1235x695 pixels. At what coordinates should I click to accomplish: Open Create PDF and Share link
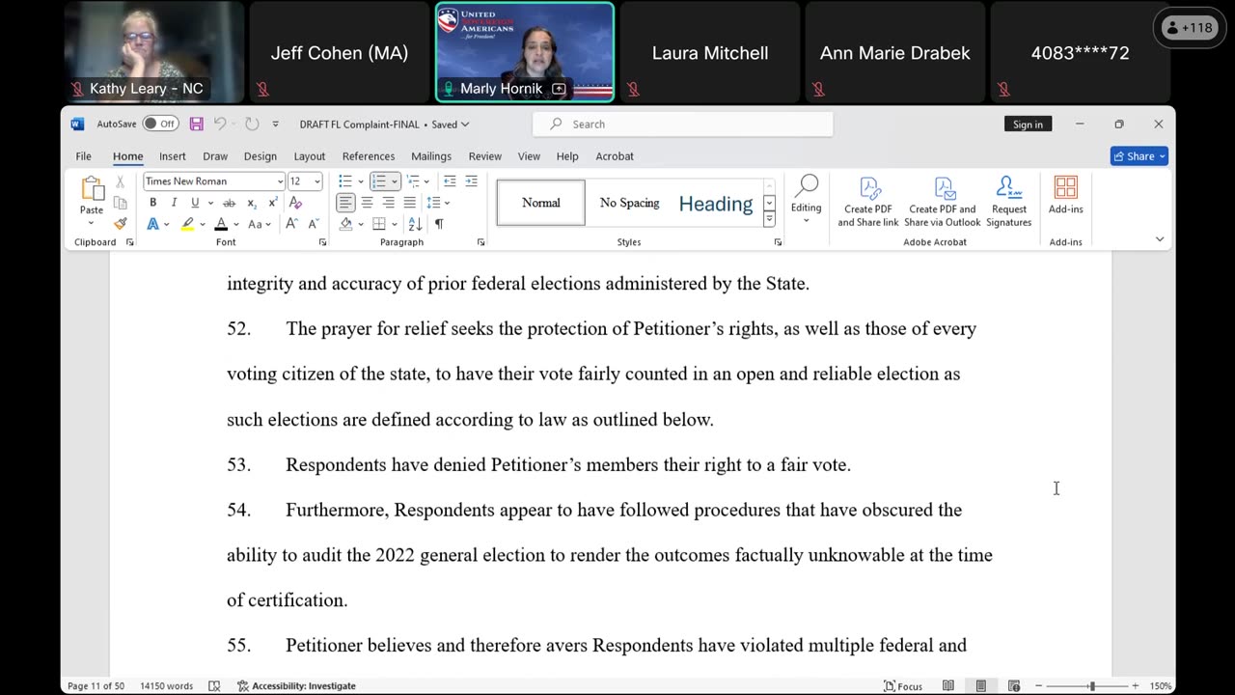[x=868, y=202]
